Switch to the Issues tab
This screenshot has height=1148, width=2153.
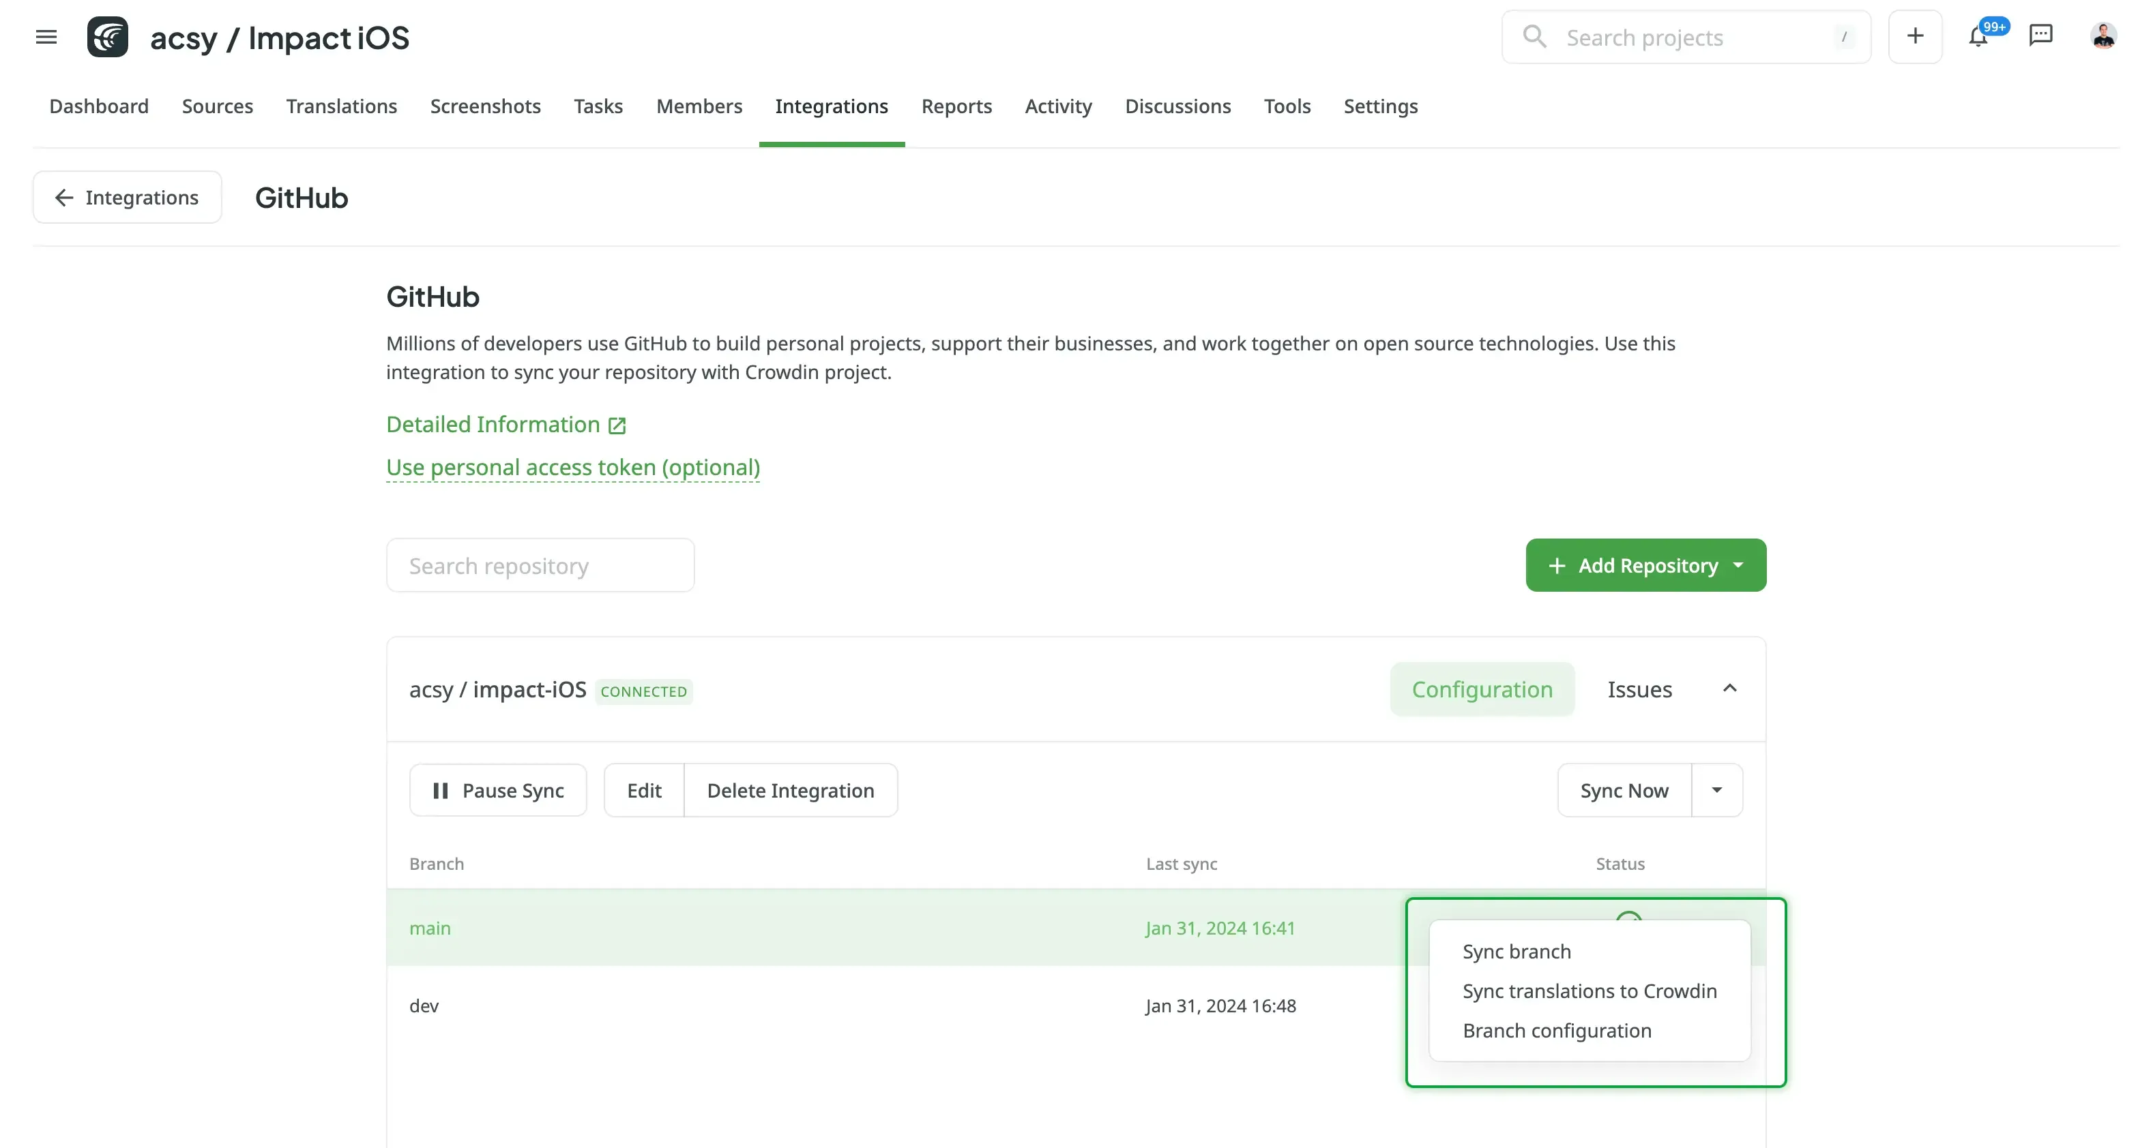(1639, 689)
